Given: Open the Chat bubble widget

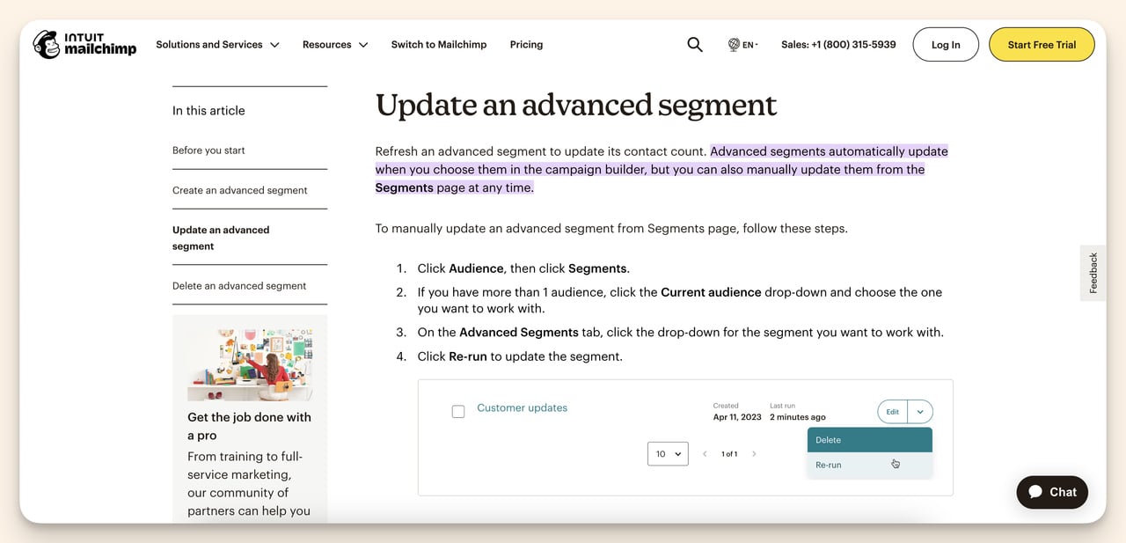Looking at the screenshot, I should [1052, 492].
